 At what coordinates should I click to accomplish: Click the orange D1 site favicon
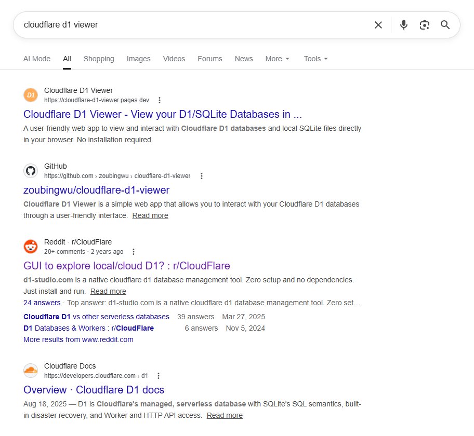tap(31, 95)
